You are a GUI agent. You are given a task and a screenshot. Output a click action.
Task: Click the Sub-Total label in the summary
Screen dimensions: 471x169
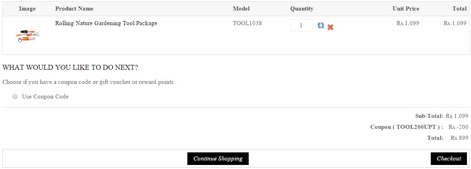[x=429, y=116]
